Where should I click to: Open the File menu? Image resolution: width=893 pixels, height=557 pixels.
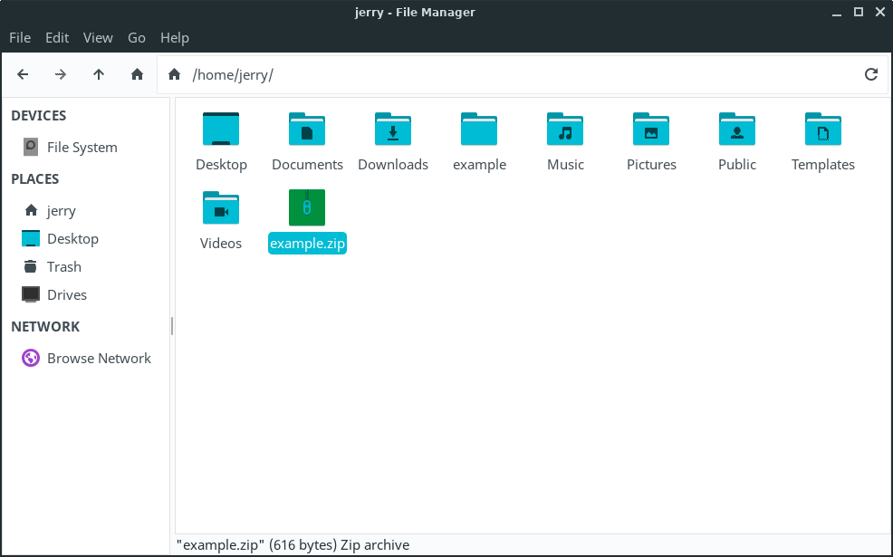pos(20,37)
